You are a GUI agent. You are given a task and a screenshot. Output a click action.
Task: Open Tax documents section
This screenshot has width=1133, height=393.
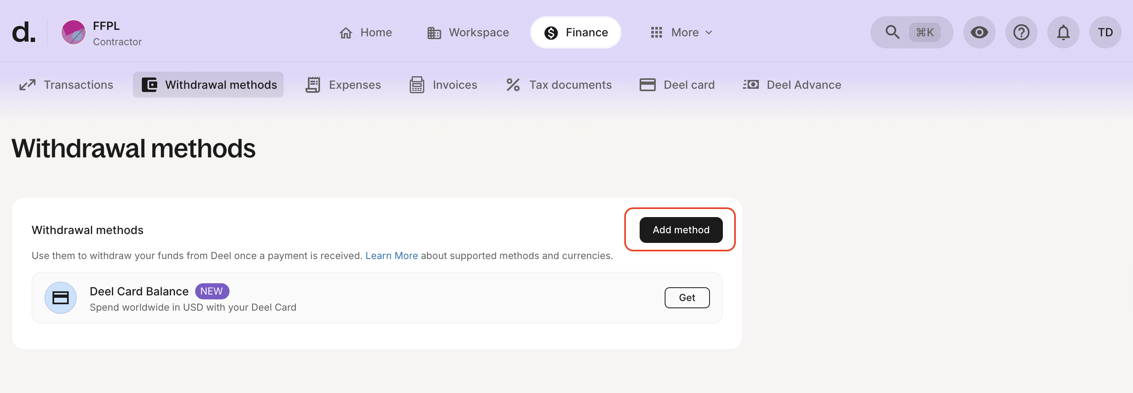(558, 85)
